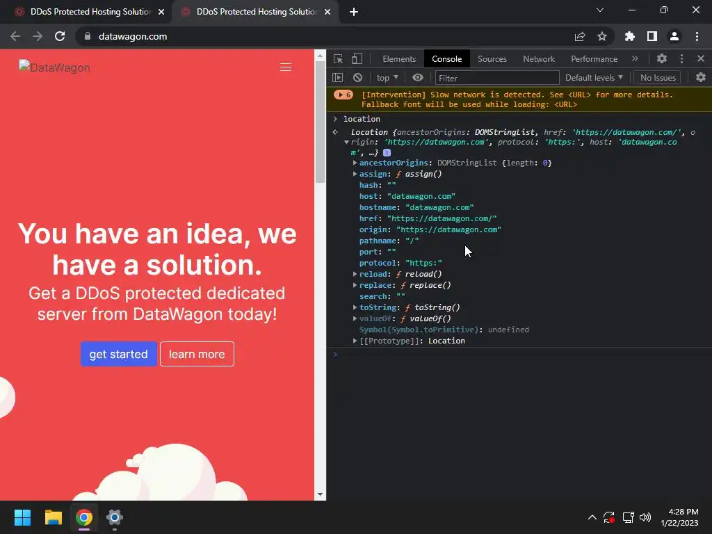The image size is (712, 534).
Task: Expand the toString function property
Action: pyautogui.click(x=355, y=307)
